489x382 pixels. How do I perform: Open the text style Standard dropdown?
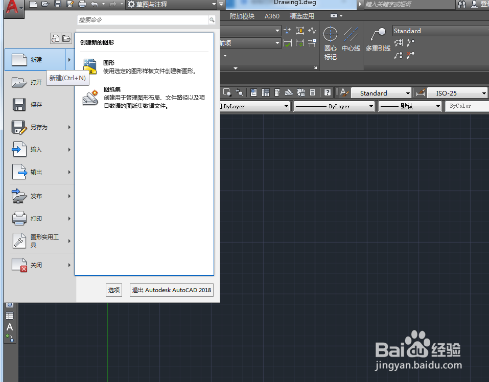coord(381,93)
